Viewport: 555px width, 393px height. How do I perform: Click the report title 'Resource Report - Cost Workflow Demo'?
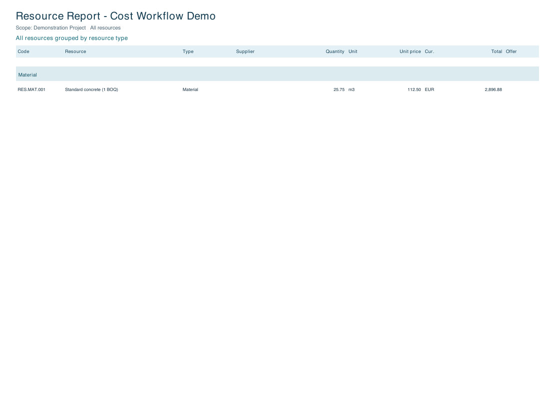[116, 16]
